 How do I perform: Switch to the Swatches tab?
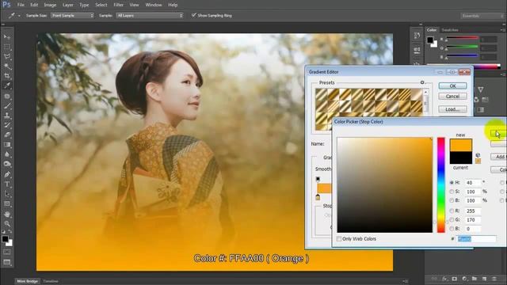click(x=450, y=30)
